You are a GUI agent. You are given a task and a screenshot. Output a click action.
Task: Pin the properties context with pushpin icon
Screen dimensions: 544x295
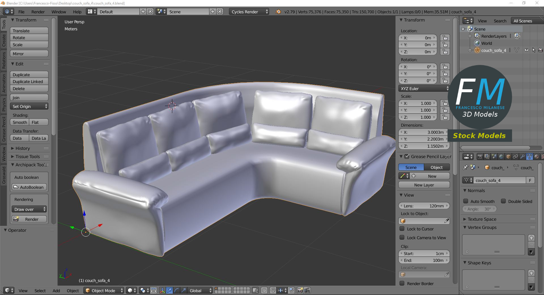click(465, 167)
